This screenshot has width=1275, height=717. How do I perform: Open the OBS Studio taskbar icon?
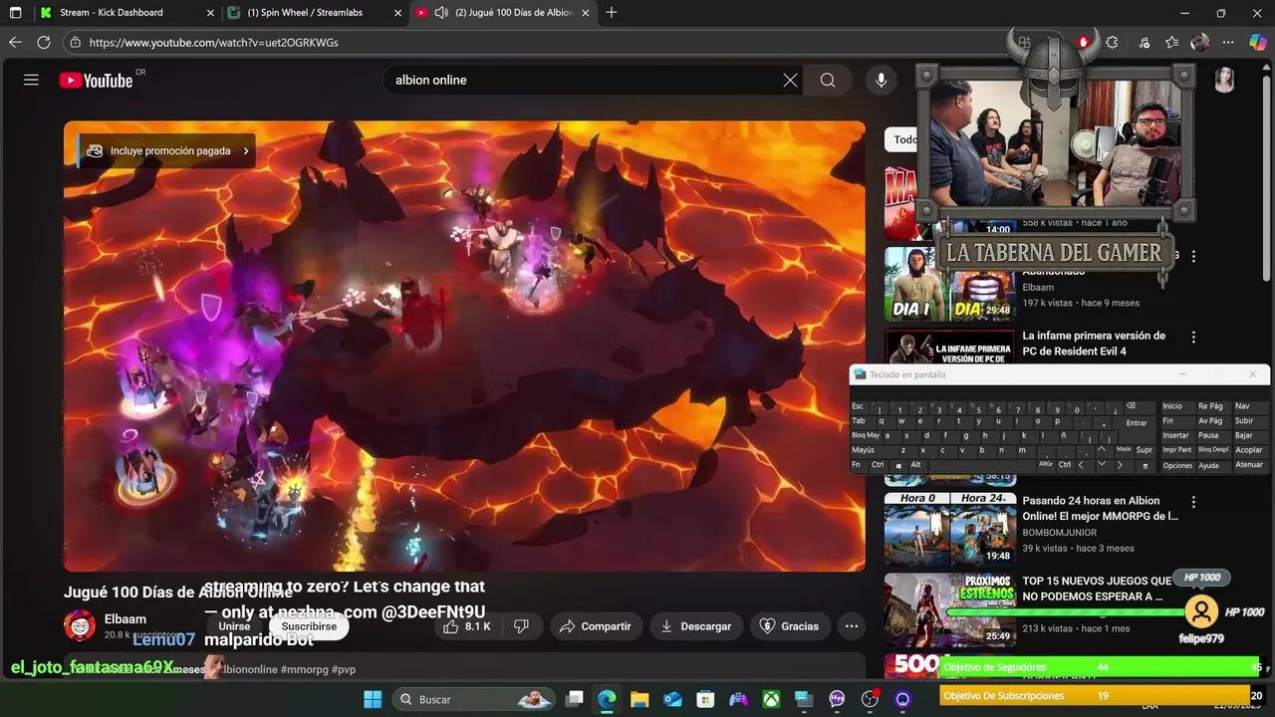coord(870,699)
